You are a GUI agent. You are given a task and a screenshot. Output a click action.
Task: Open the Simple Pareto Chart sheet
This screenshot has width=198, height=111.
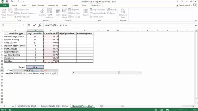[x=27, y=106]
